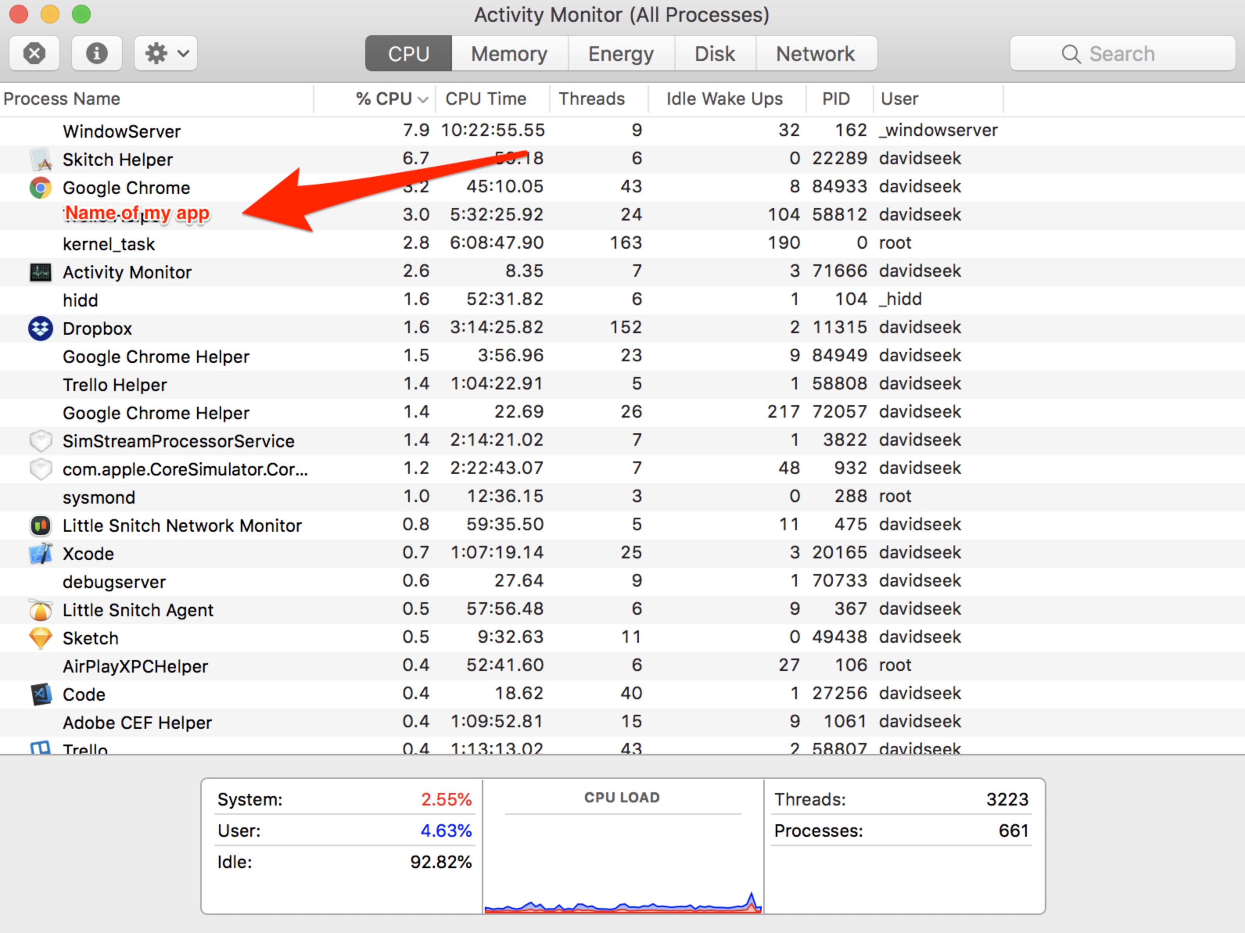The width and height of the screenshot is (1245, 933).
Task: Click the root user for kernel_task
Action: [895, 242]
